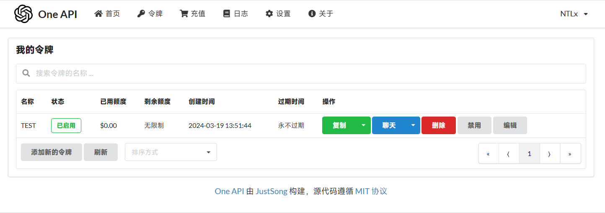Click the 创建时间 column header
Image resolution: width=605 pixels, height=213 pixels.
point(202,101)
